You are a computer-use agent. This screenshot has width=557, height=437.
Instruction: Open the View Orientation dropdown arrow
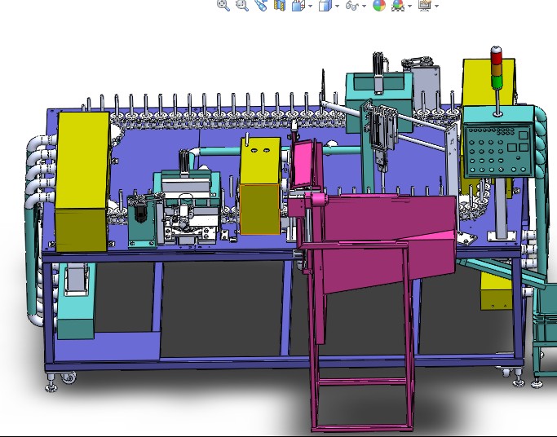311,6
